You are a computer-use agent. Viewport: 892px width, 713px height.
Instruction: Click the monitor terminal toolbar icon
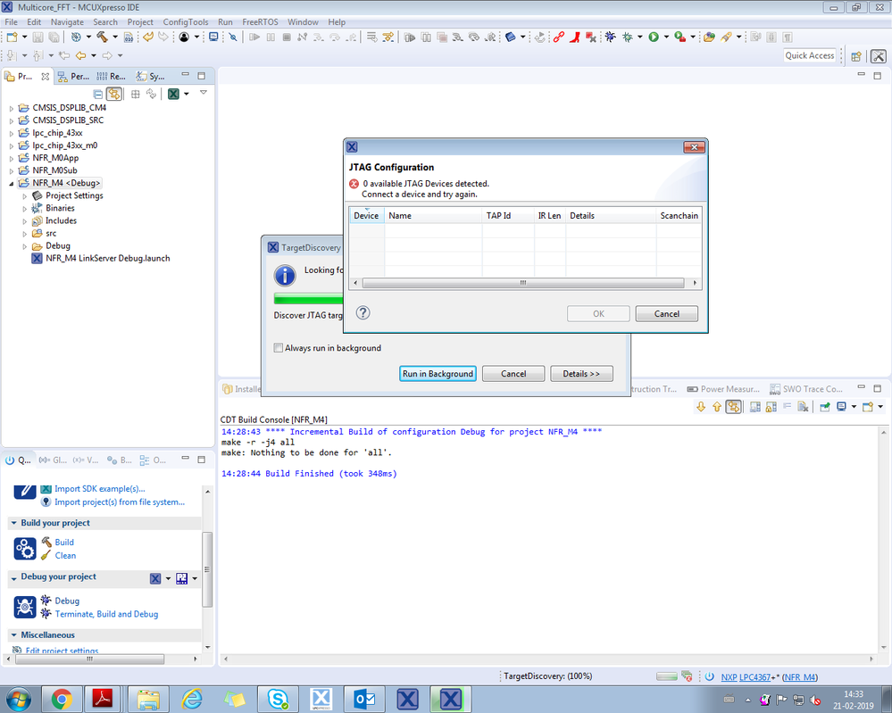[213, 37]
